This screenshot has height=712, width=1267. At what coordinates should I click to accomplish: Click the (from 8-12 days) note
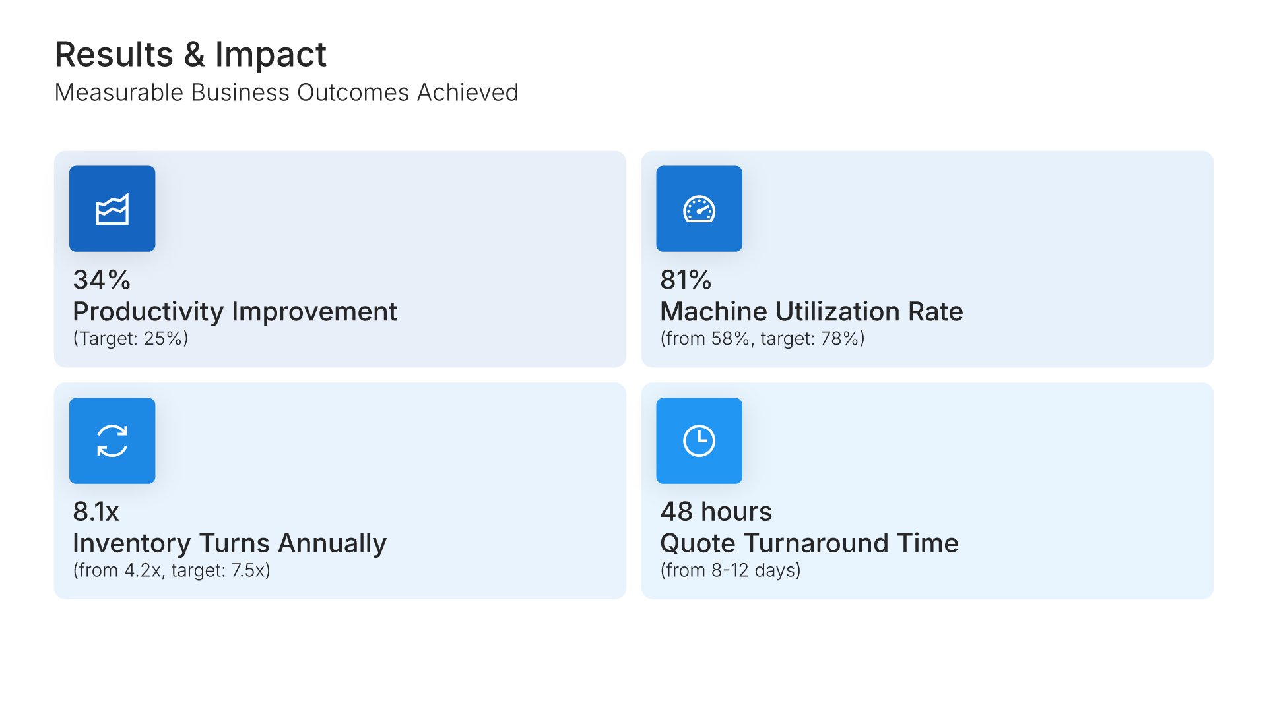tap(731, 570)
